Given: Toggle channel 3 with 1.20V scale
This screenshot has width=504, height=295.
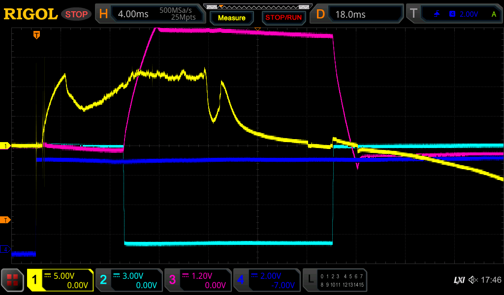Looking at the screenshot, I should (198, 280).
